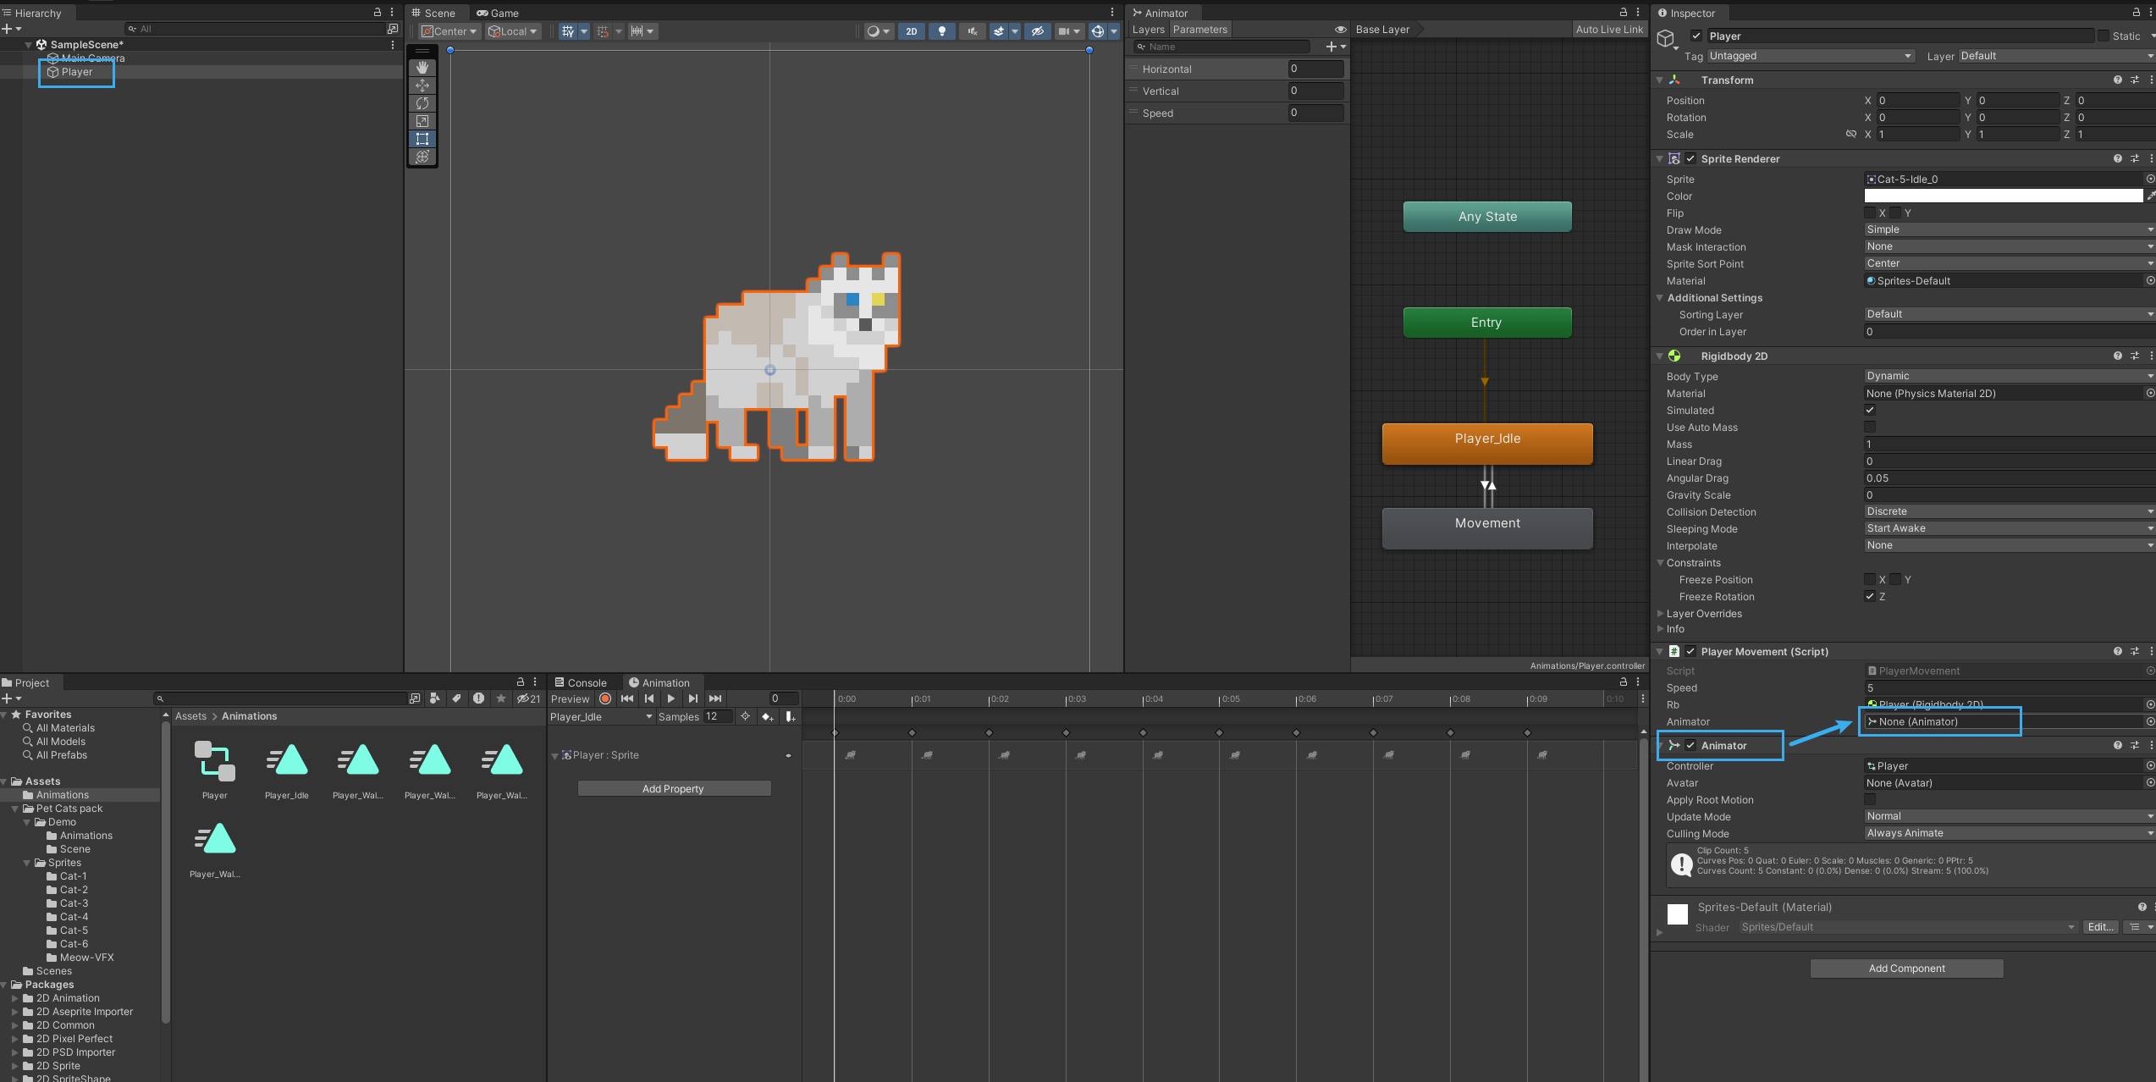2156x1082 pixels.
Task: Select the Move tool in Scene
Action: coord(422,86)
